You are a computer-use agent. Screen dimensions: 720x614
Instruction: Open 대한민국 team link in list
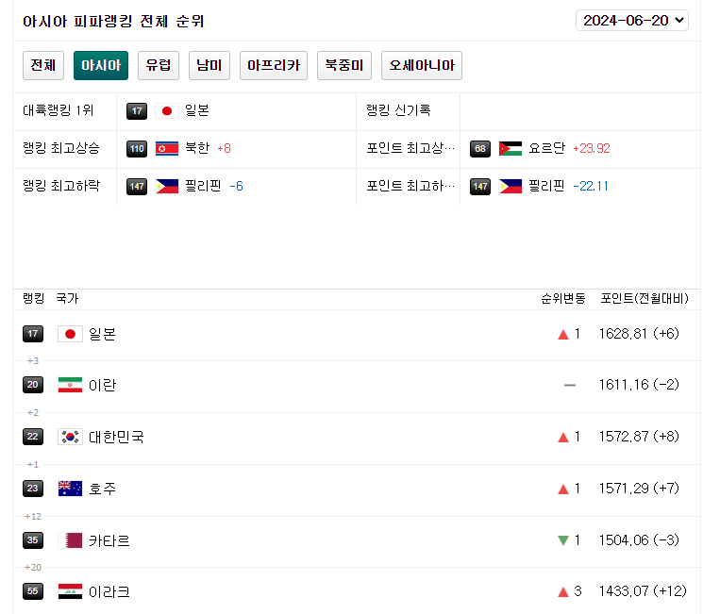click(116, 437)
